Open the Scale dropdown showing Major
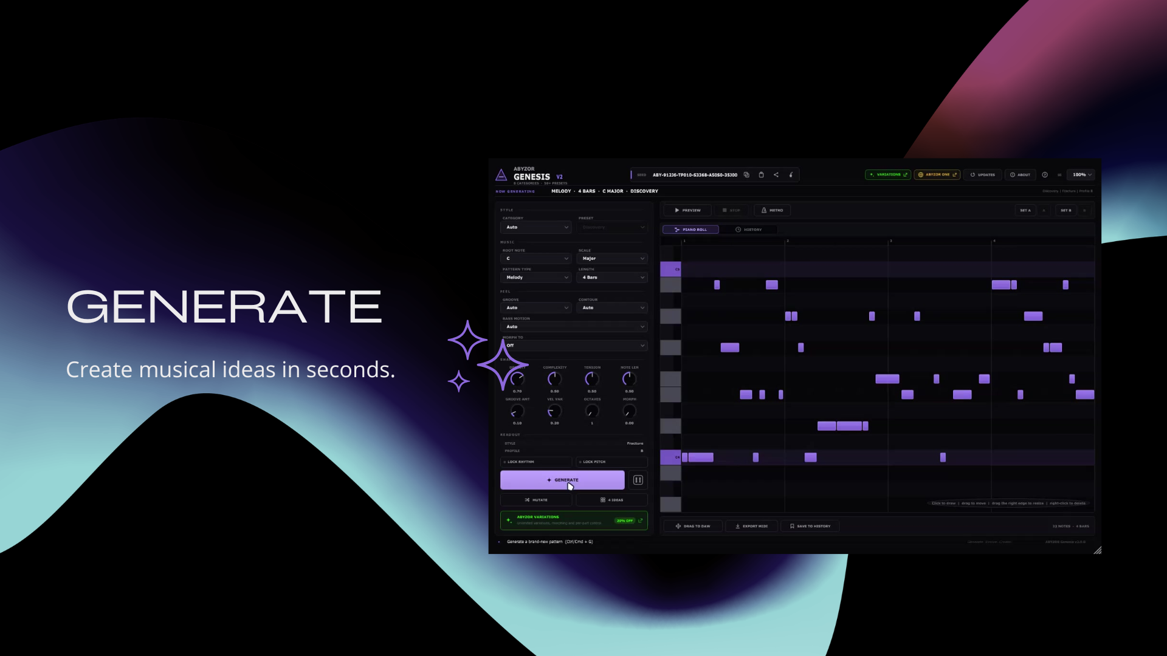The height and width of the screenshot is (656, 1167). coord(612,259)
